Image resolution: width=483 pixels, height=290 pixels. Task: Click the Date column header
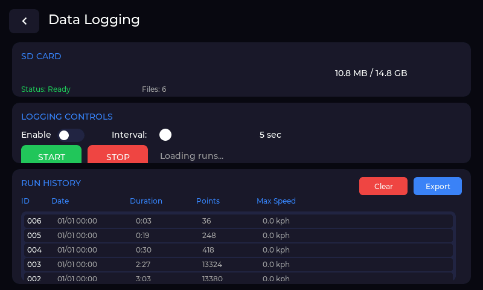coord(60,201)
